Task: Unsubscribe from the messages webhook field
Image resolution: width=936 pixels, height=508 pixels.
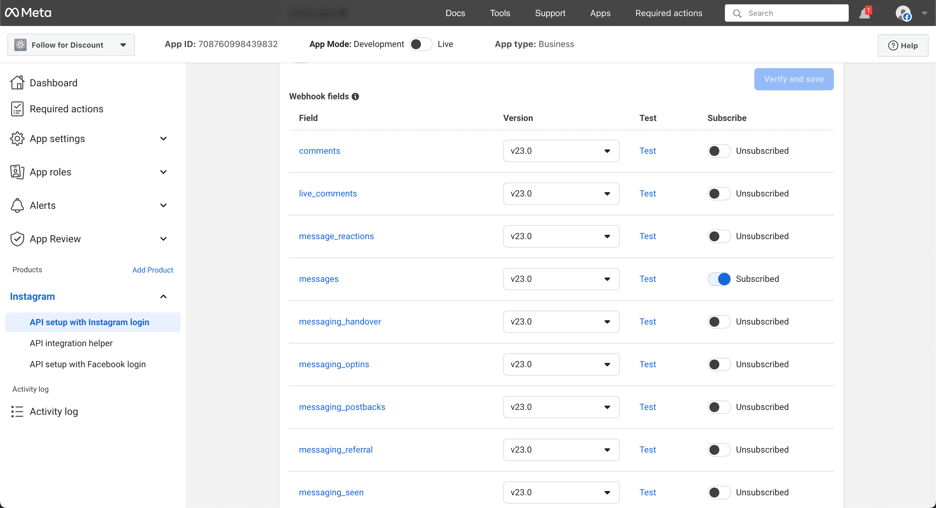Action: pos(719,279)
